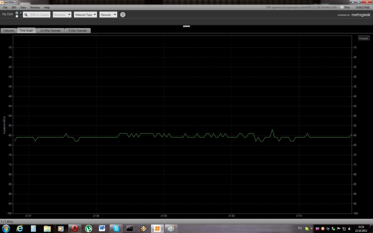Click the metageek logo
The image size is (373, 233).
point(361,15)
